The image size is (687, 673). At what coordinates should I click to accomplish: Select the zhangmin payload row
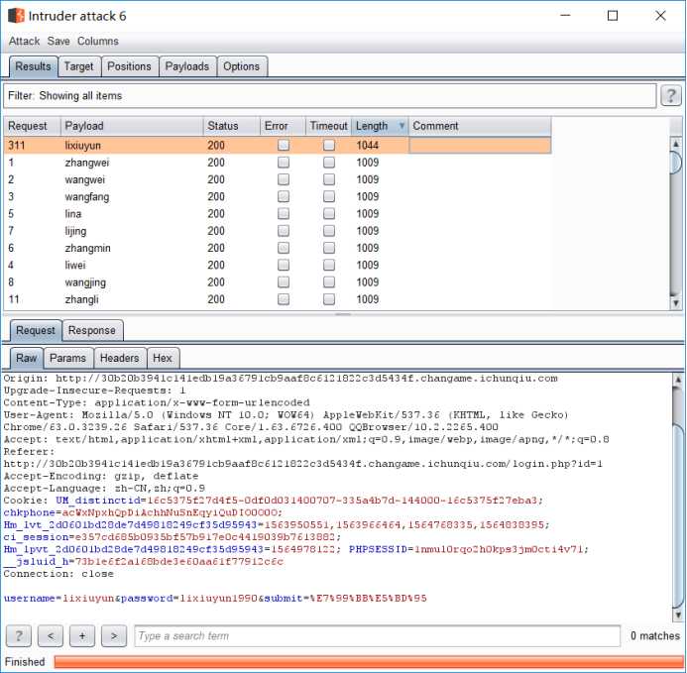(278, 248)
